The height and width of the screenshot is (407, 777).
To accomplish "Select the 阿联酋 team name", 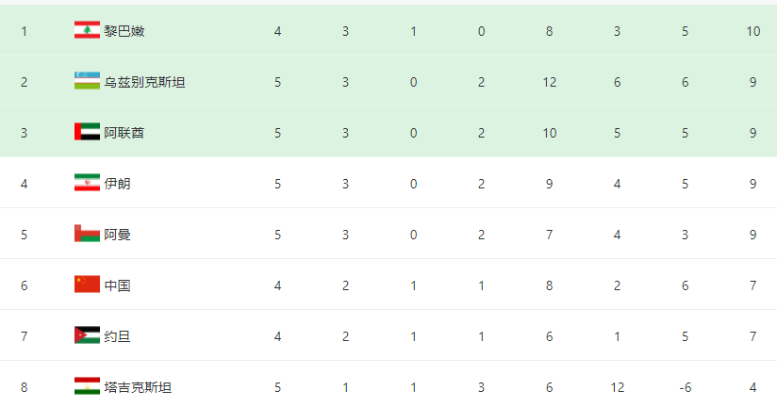I will 124,133.
